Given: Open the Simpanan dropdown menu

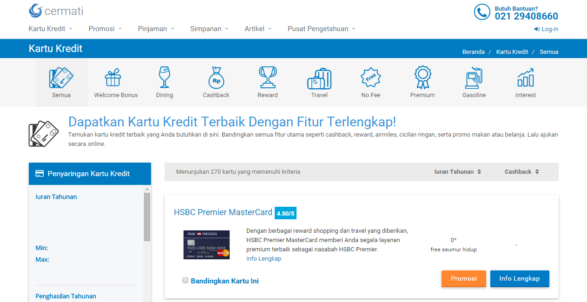Looking at the screenshot, I should (209, 29).
